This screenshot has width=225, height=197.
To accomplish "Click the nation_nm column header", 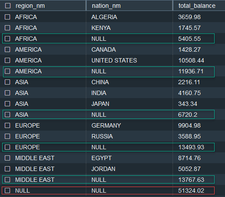I will pyautogui.click(x=106, y=6).
